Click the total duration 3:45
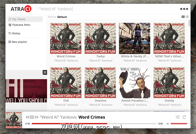This screenshot has height=134, width=196. coord(160,124)
